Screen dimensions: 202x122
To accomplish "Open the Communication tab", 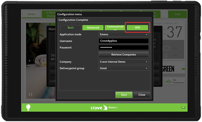I will pyautogui.click(x=115, y=27).
